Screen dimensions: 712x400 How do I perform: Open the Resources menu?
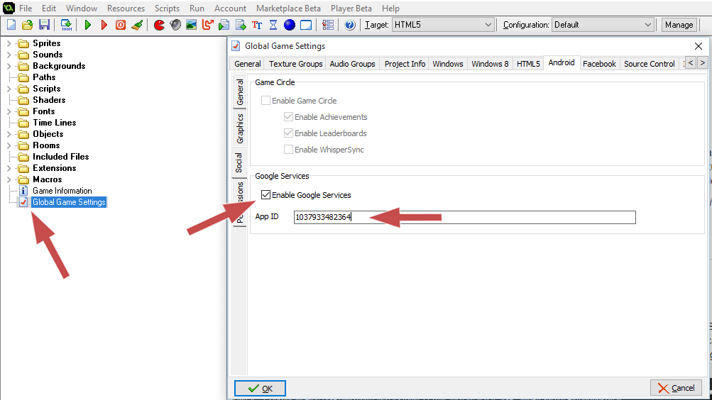pos(126,9)
